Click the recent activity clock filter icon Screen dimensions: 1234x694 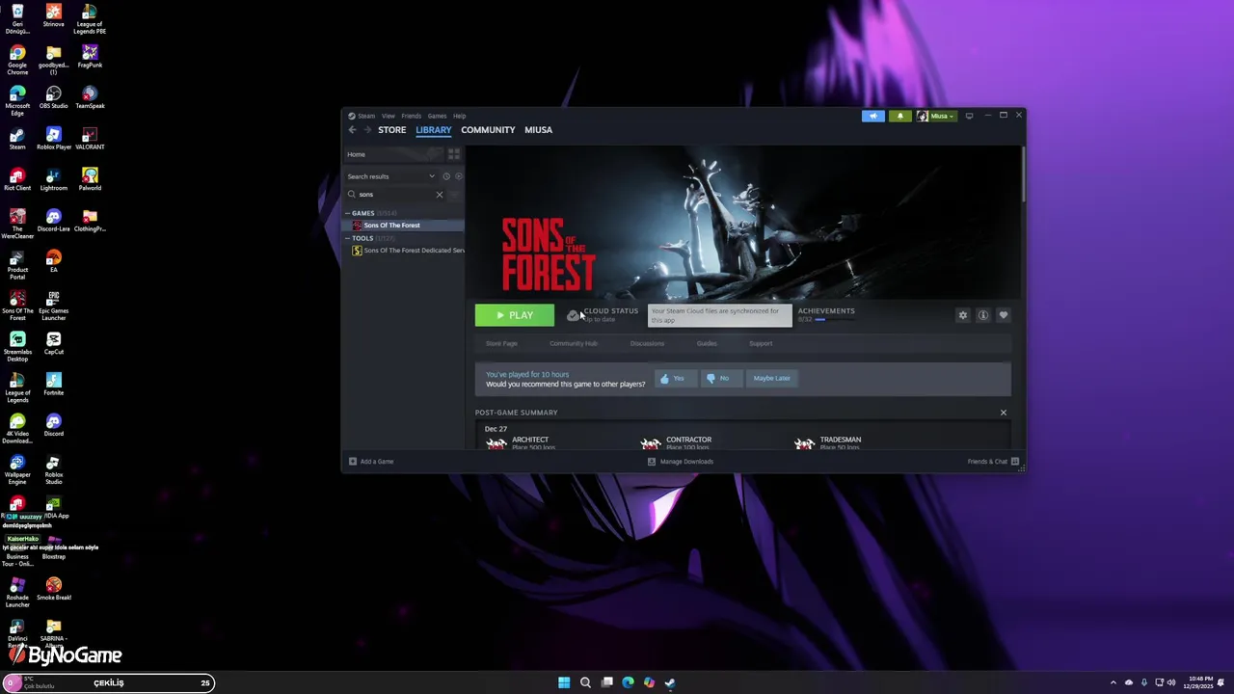446,176
